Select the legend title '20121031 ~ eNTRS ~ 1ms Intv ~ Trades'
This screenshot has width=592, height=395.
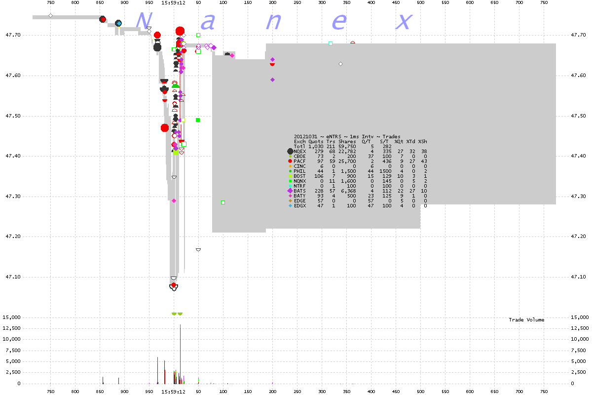pos(347,136)
